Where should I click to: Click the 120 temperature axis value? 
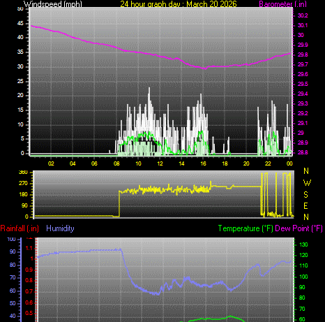pos(303,256)
